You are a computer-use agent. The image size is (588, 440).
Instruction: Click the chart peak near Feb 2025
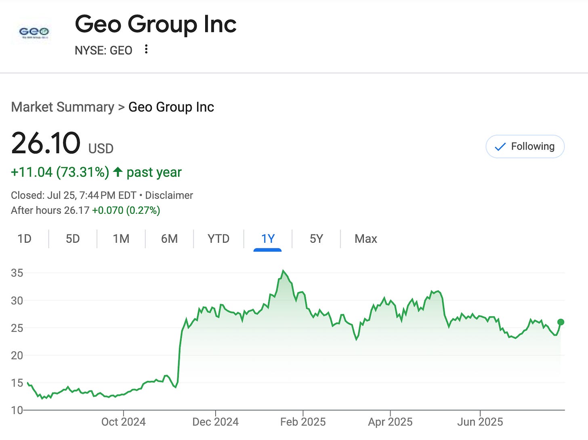coord(283,271)
